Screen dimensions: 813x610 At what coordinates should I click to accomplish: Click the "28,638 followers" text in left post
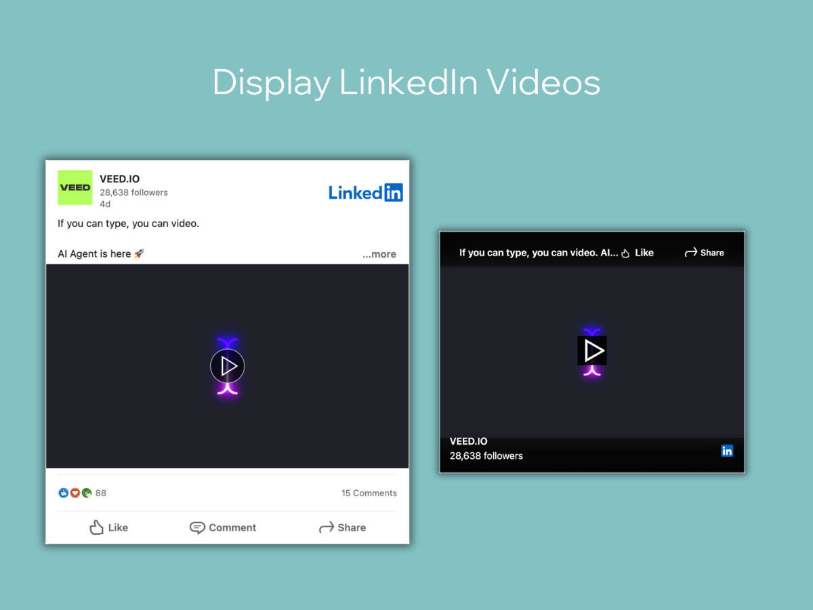coord(133,192)
